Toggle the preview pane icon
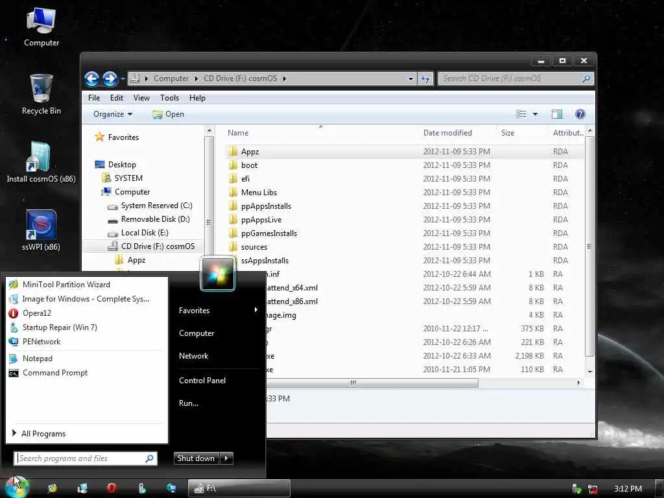The image size is (664, 498). tap(557, 114)
